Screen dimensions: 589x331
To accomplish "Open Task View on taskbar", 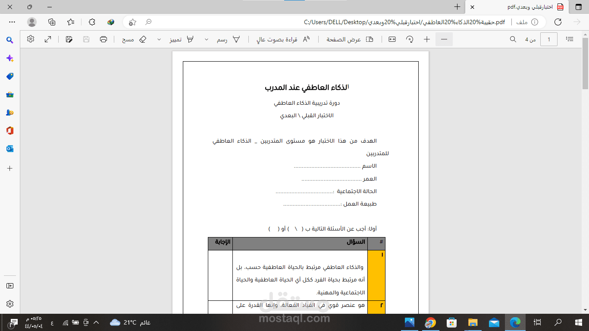I will [537, 322].
